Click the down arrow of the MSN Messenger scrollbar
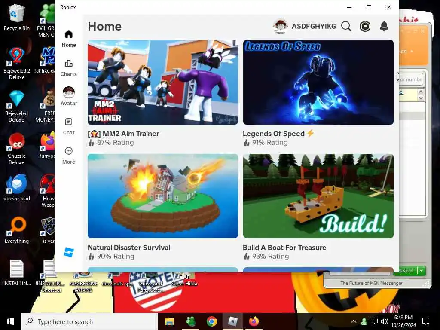This screenshot has width=440, height=330. tap(421, 98)
